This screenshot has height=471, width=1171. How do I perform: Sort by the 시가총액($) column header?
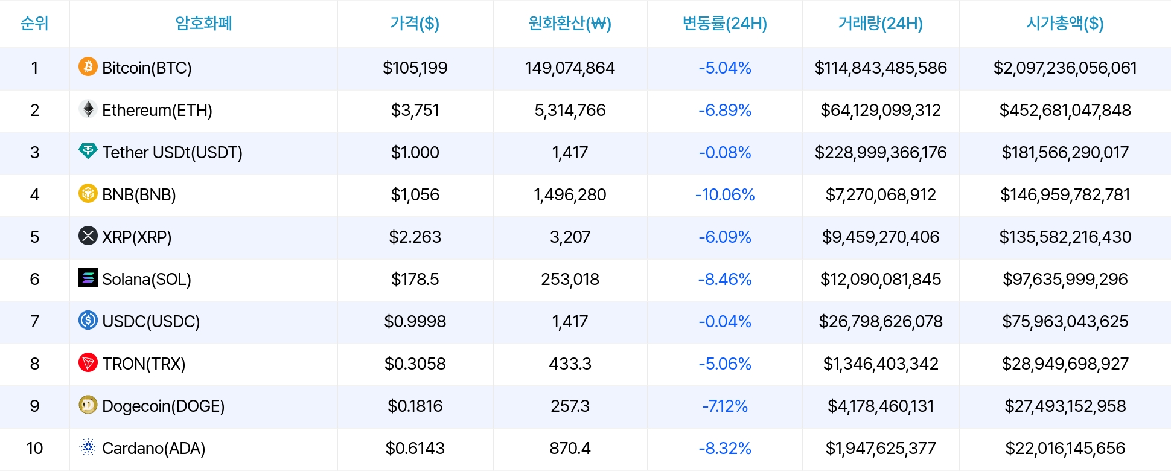1065,24
